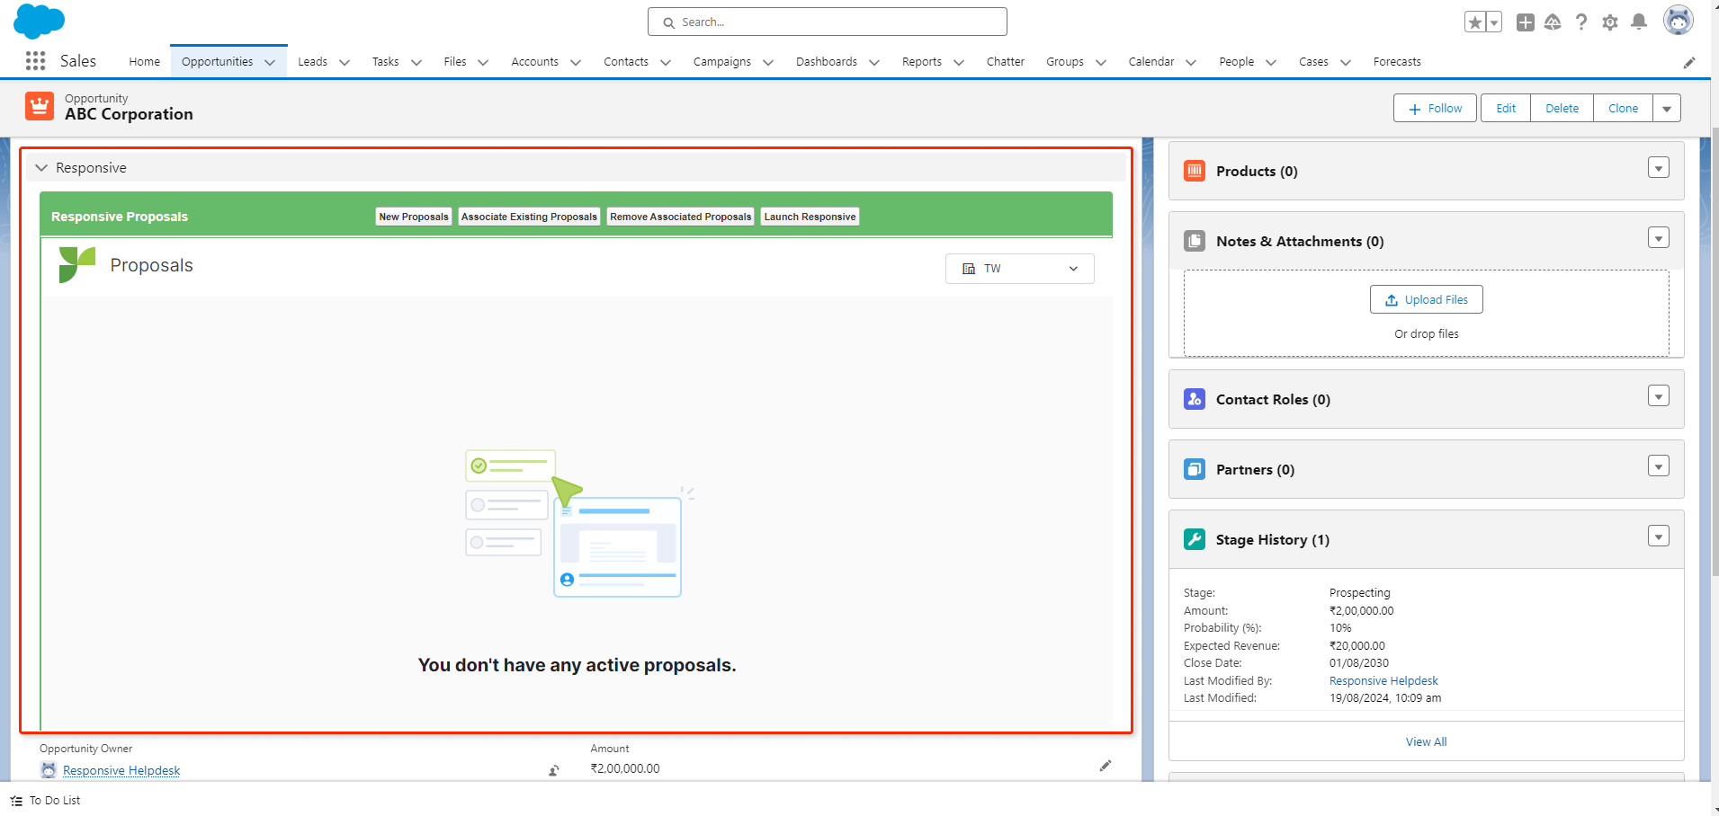Open the user profile avatar

1678,21
